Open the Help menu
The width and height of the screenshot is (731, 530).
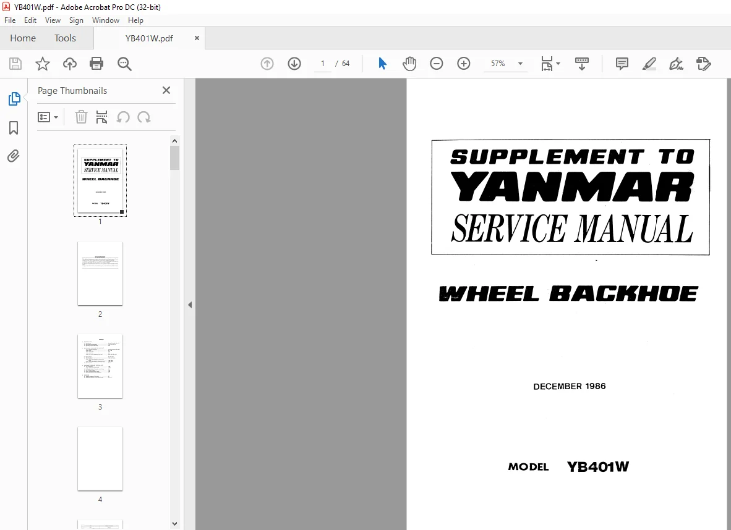pyautogui.click(x=135, y=20)
